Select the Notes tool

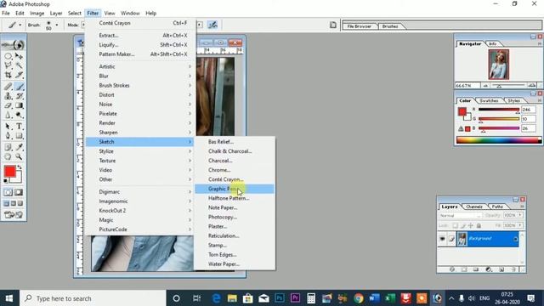[x=8, y=147]
